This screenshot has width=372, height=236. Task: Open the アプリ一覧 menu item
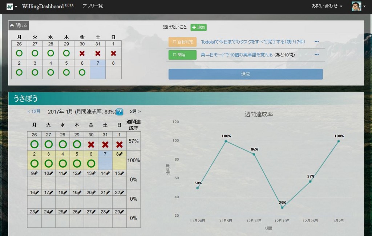(93, 6)
